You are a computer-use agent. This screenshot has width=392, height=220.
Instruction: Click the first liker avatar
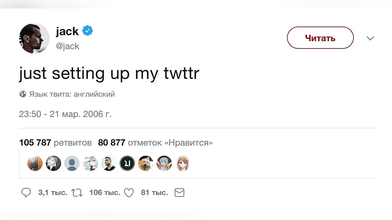pyautogui.click(x=35, y=163)
